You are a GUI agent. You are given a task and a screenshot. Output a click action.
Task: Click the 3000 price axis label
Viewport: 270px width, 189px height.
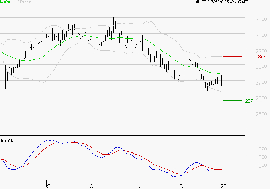click(x=261, y=35)
